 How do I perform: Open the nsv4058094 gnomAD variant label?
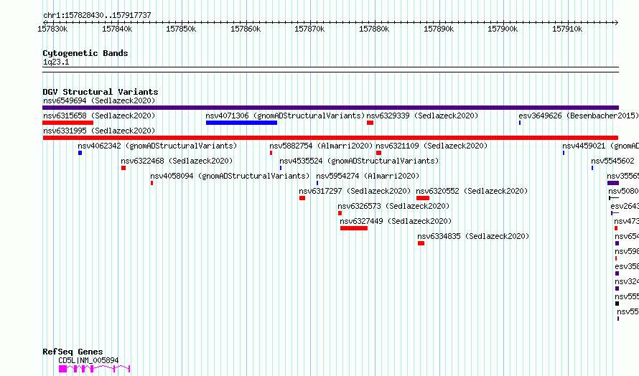pyautogui.click(x=230, y=176)
